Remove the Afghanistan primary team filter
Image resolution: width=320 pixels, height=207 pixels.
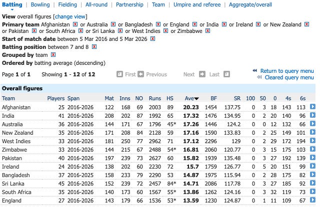pyautogui.click(x=75, y=24)
